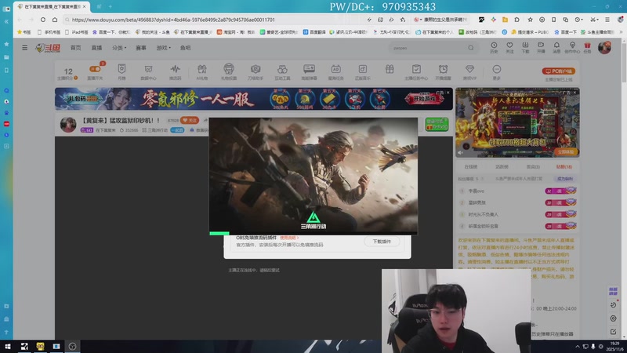The height and width of the screenshot is (353, 627).
Task: Click the search magnifier icon
Action: [471, 48]
